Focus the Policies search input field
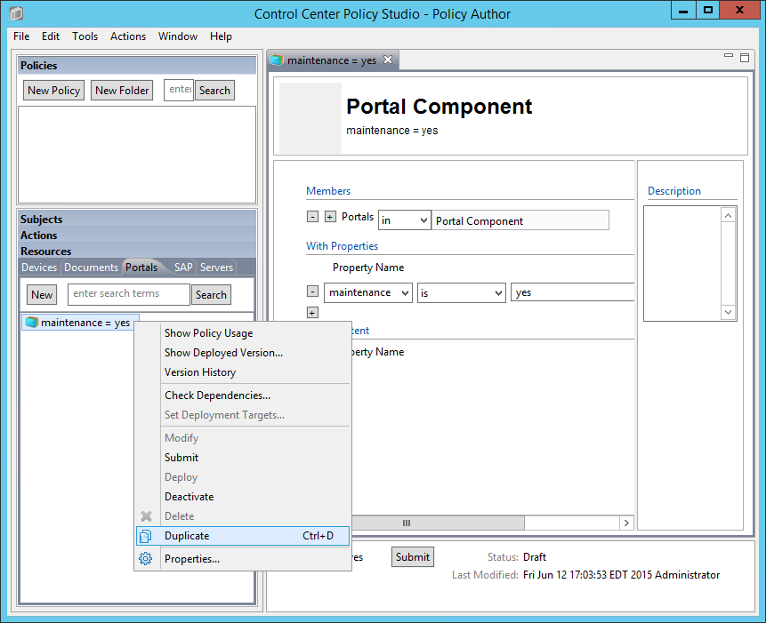766x623 pixels. 179,91
